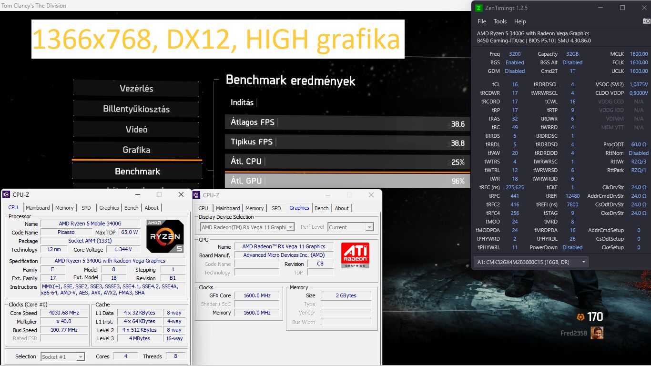
Task: Open the Grafika game menu entry
Action: [136, 150]
